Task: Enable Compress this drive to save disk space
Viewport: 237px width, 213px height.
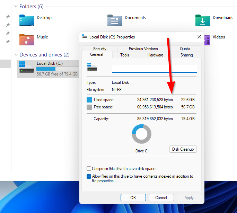Action: [89, 168]
